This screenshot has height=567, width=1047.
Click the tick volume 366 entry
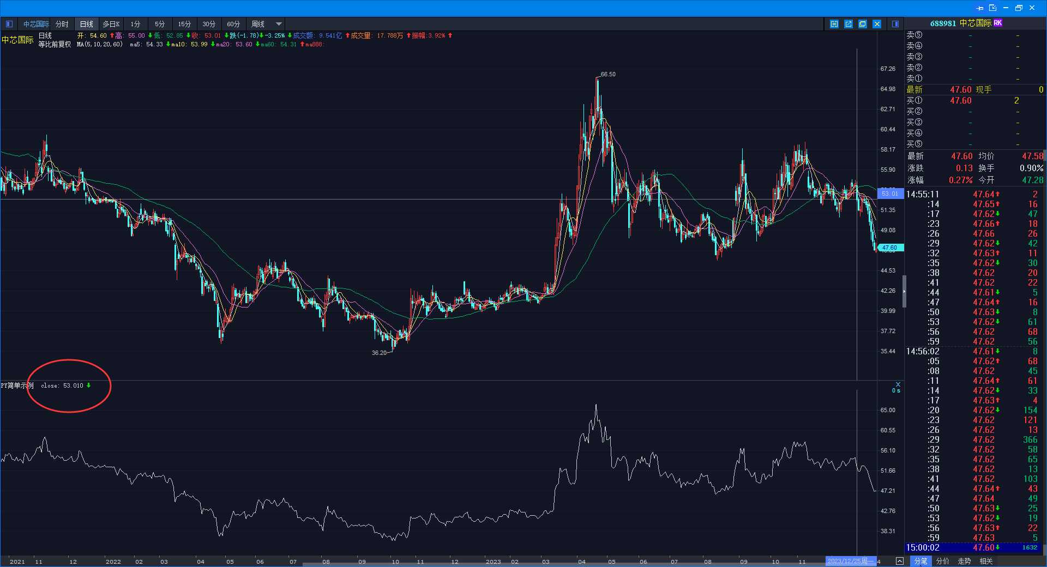click(1030, 439)
